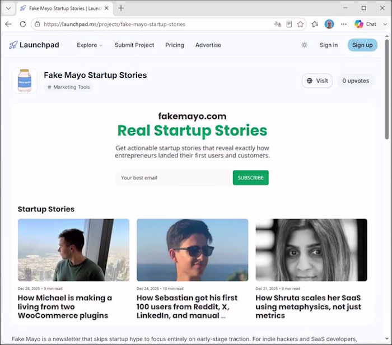Viewport: 392px width, 345px height.
Task: Click the fakemayo.com heading
Action: [x=192, y=116]
